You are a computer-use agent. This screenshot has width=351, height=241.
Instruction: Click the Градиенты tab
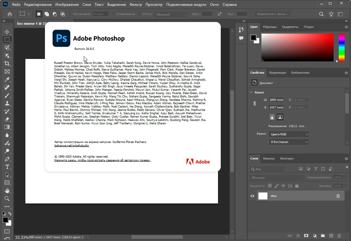pyautogui.click(x=290, y=27)
